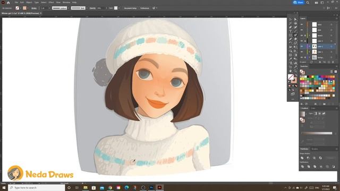Toggle visibility of color 3 layer
Viewport: 340px width, 191px height.
302,41
